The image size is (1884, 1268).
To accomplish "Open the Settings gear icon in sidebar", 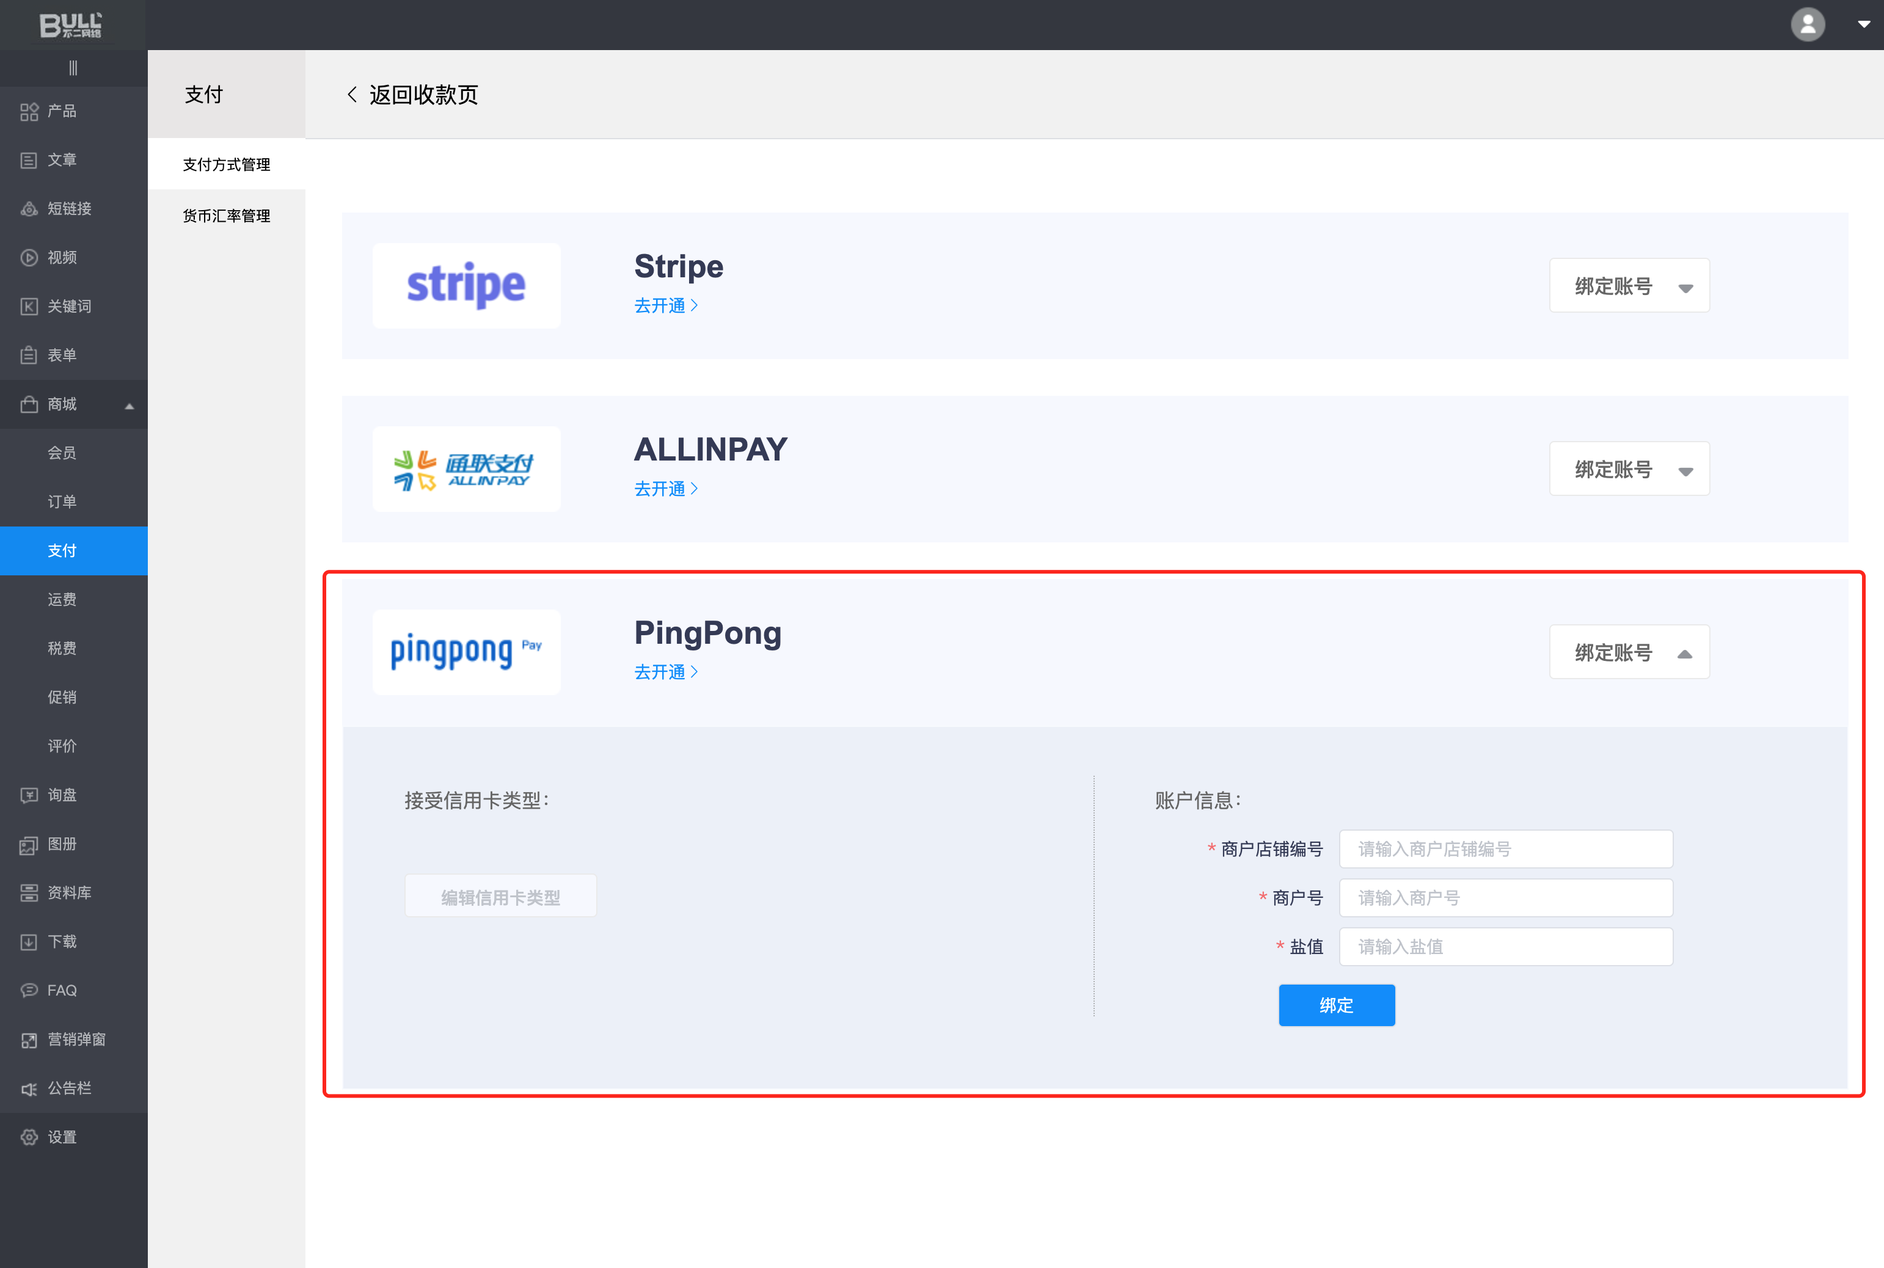I will click(29, 1137).
